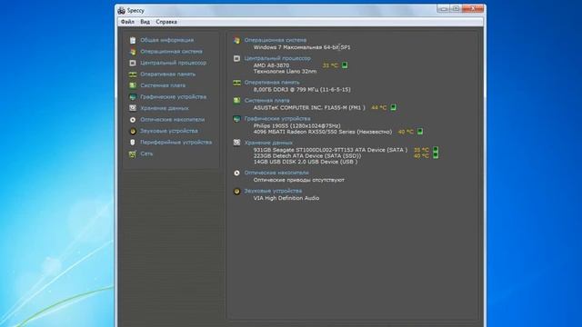Open the Справка menu
The width and height of the screenshot is (582, 327).
pos(166,22)
